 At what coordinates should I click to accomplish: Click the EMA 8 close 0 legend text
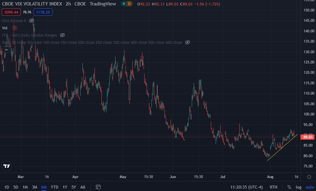14,21
